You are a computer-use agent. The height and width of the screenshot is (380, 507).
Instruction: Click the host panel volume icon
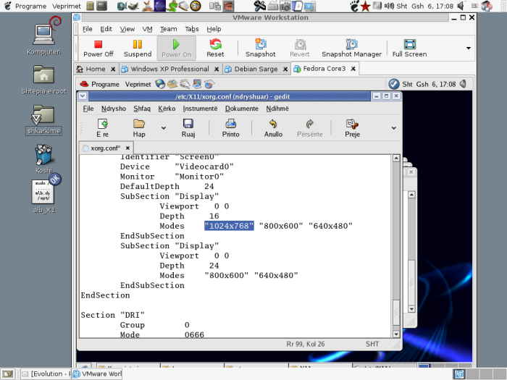[x=461, y=6]
